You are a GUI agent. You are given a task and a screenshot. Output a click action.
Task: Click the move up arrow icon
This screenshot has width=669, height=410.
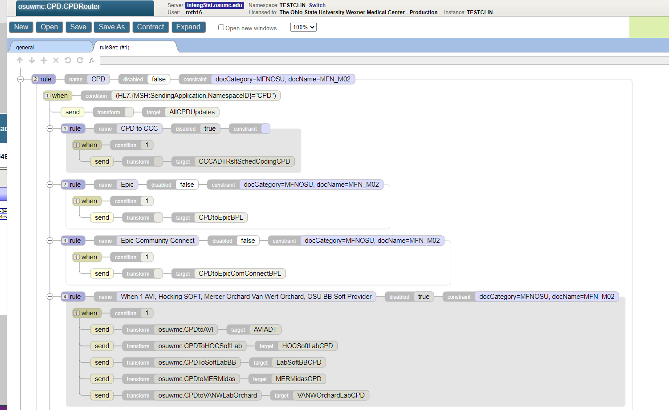[20, 60]
